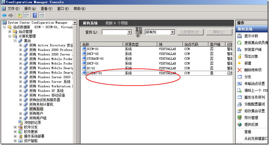Click the 清除 button
The width and height of the screenshot is (269, 145).
[219, 32]
